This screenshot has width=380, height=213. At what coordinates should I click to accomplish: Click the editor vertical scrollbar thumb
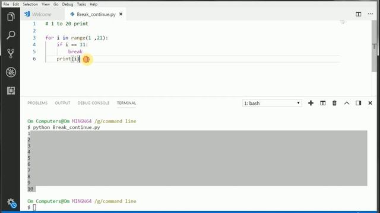374,46
